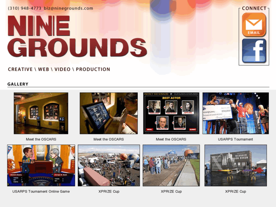Click Meet the OSCARS caption under exhibit room
The height and width of the screenshot is (207, 276).
click(41, 139)
